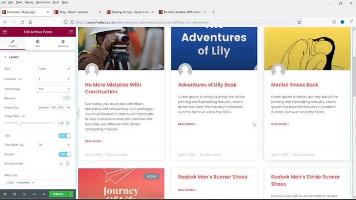Click the browser Back arrow

pos(6,22)
